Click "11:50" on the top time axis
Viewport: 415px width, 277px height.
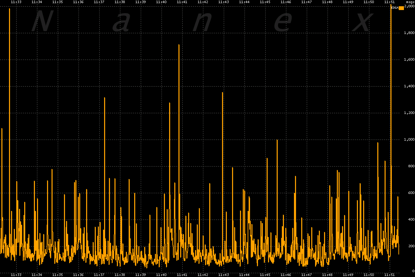coord(369,2)
